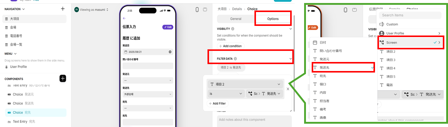448x127 pixels.
Task: Choose 個口 in the screen column list
Action: point(343,84)
